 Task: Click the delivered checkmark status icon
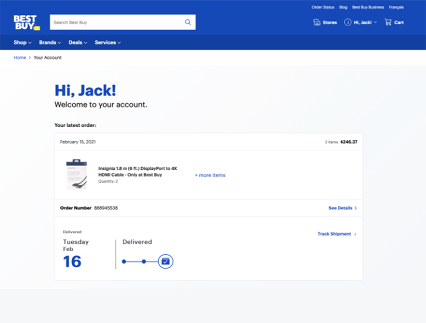(165, 261)
